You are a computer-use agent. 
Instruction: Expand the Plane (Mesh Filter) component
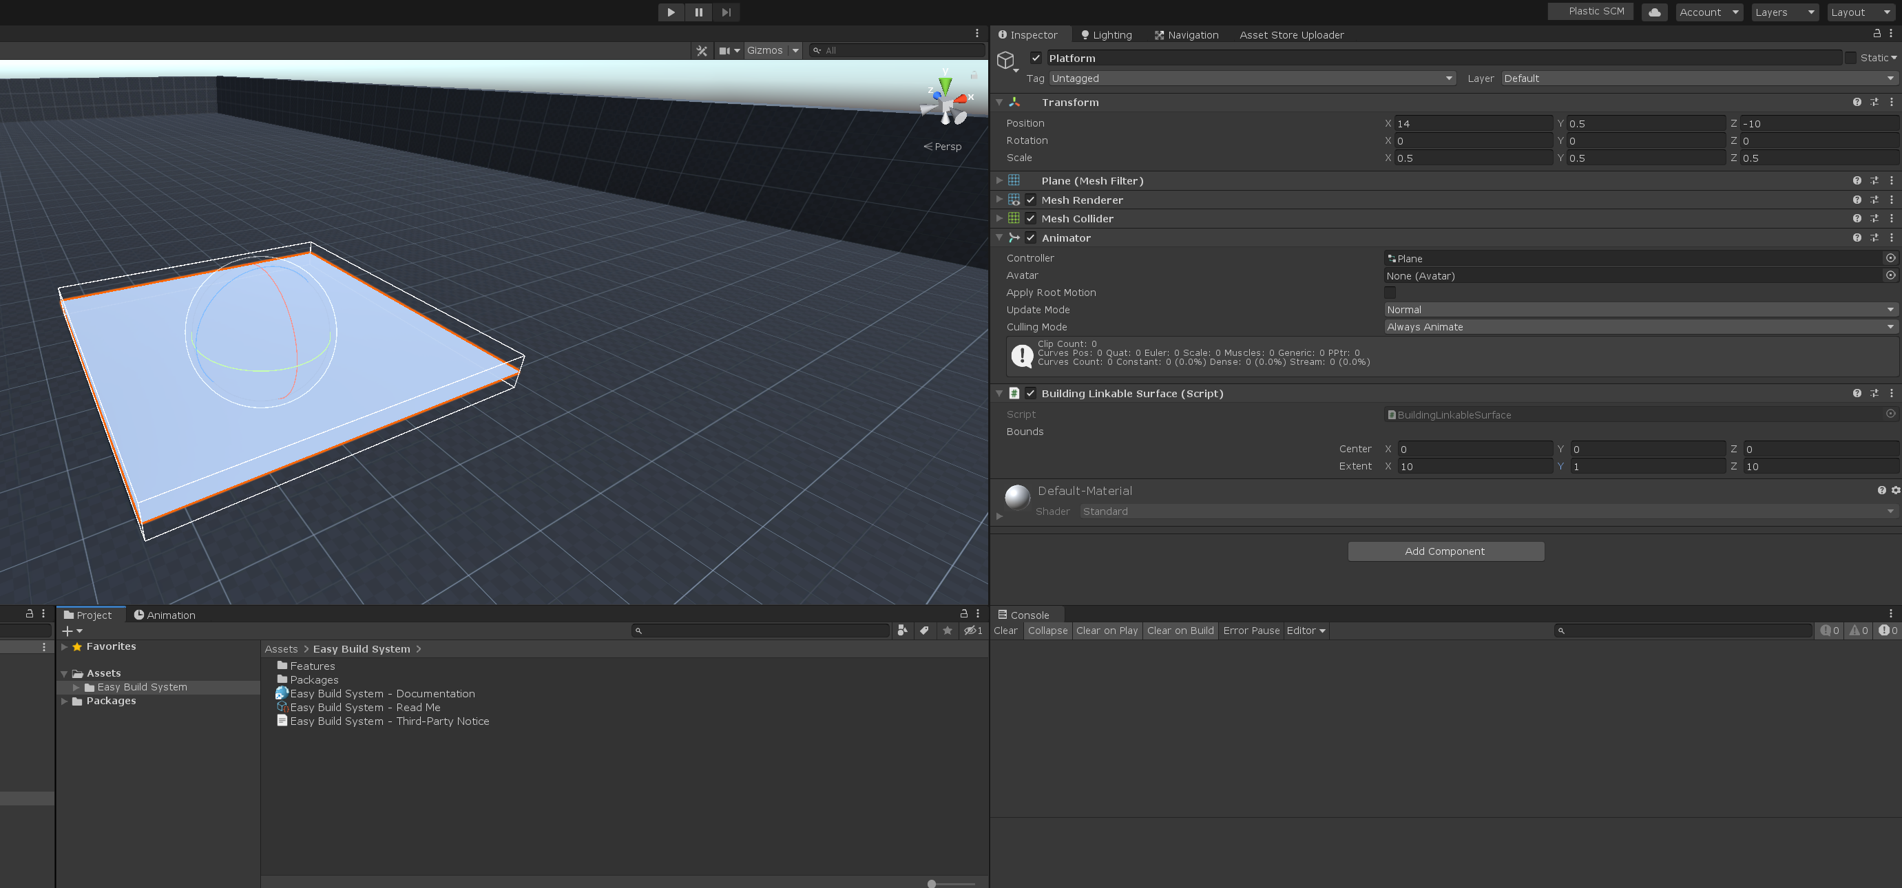999,181
